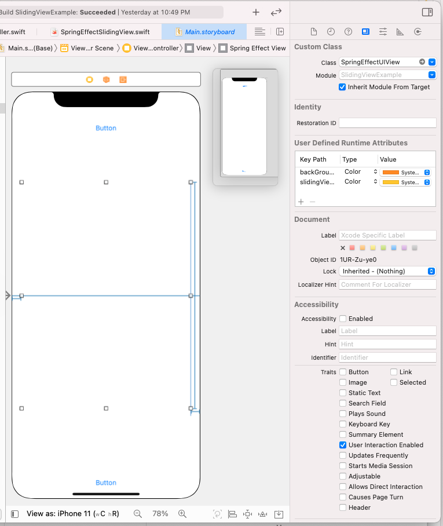
Task: Open the File inspector tab
Action: [x=313, y=32]
